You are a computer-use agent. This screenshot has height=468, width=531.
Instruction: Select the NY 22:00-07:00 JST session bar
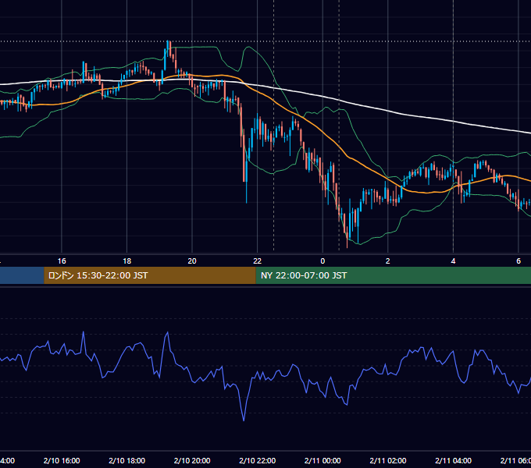coord(393,275)
